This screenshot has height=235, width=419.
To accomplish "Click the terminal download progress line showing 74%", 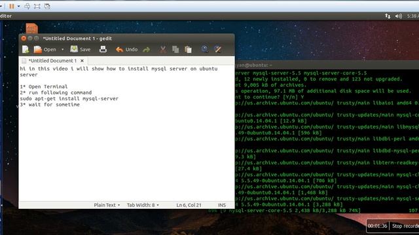I will pos(284,210).
